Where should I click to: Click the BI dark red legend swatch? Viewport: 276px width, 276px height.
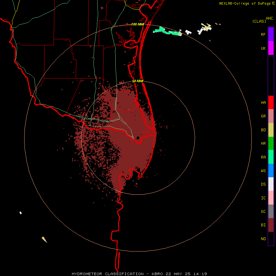click(x=271, y=225)
